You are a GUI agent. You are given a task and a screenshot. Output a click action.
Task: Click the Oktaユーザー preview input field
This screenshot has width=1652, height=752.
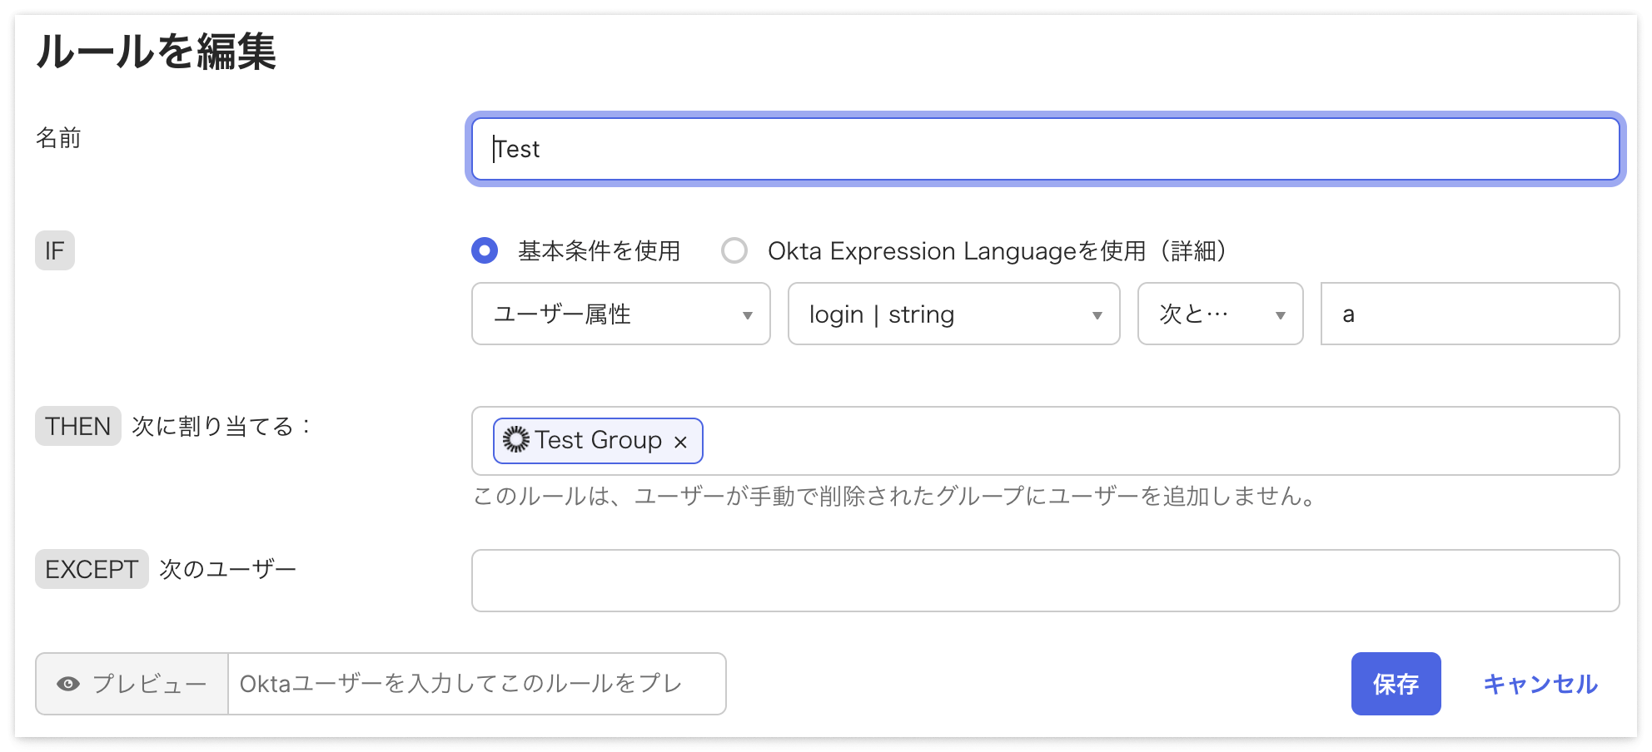pos(477,684)
